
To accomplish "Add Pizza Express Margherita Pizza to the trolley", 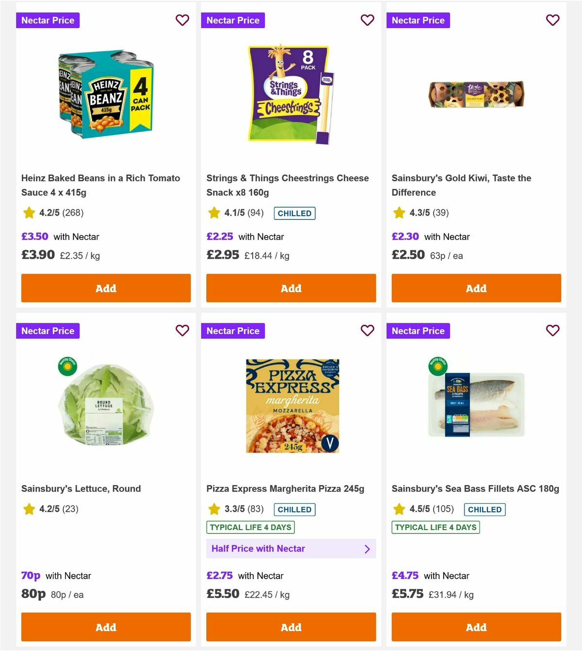I will point(291,627).
